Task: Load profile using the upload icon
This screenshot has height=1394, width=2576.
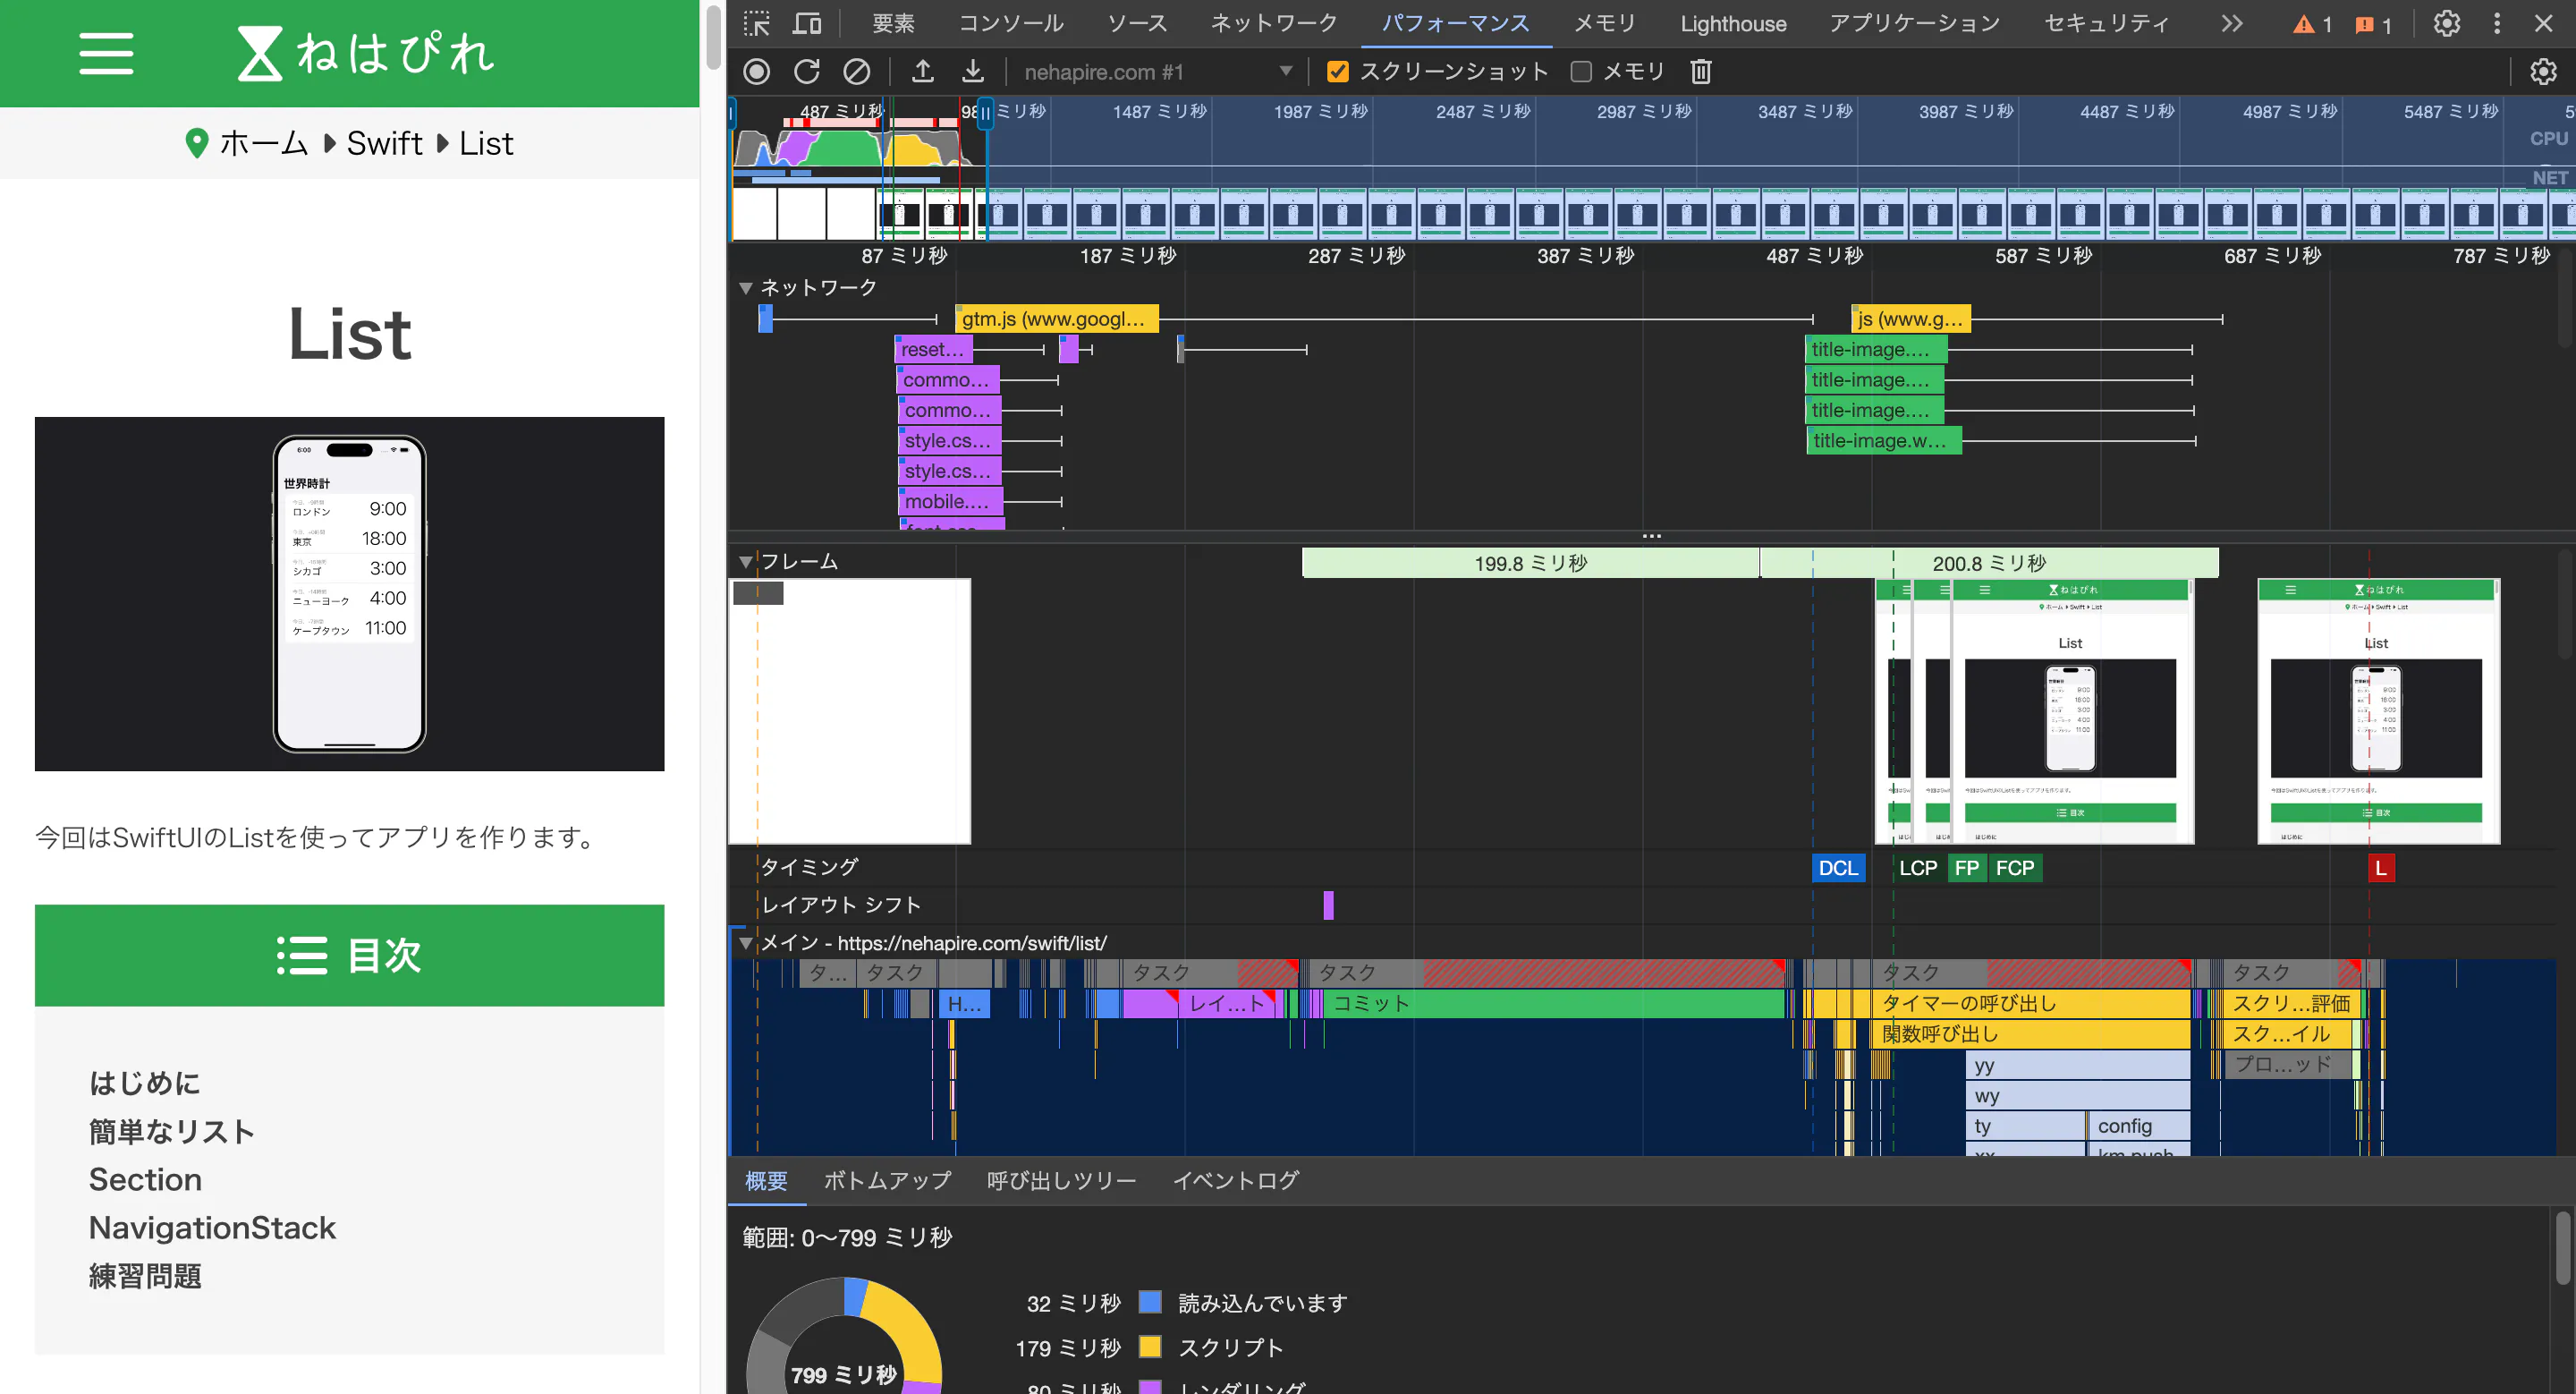Action: click(x=923, y=72)
